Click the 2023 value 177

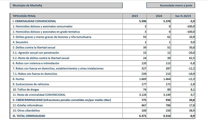pos(144,84)
